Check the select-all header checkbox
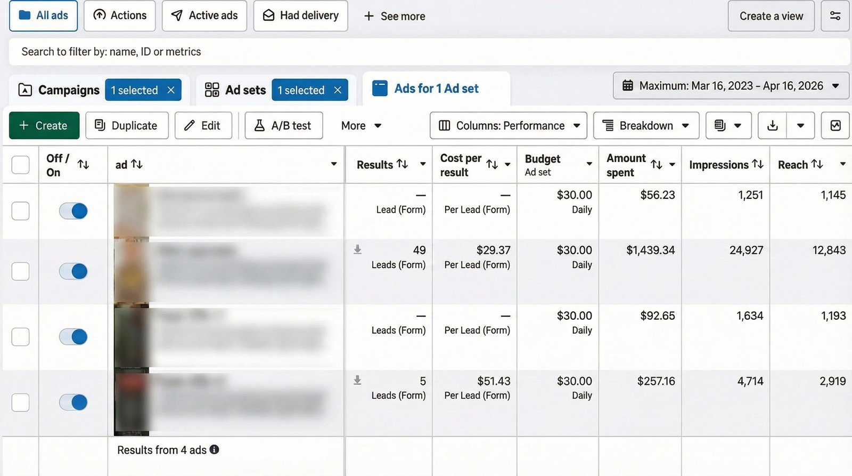852x476 pixels. click(x=20, y=165)
